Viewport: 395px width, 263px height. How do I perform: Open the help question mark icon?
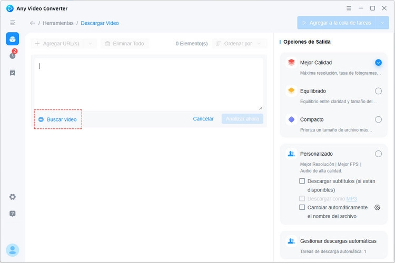pyautogui.click(x=12, y=214)
